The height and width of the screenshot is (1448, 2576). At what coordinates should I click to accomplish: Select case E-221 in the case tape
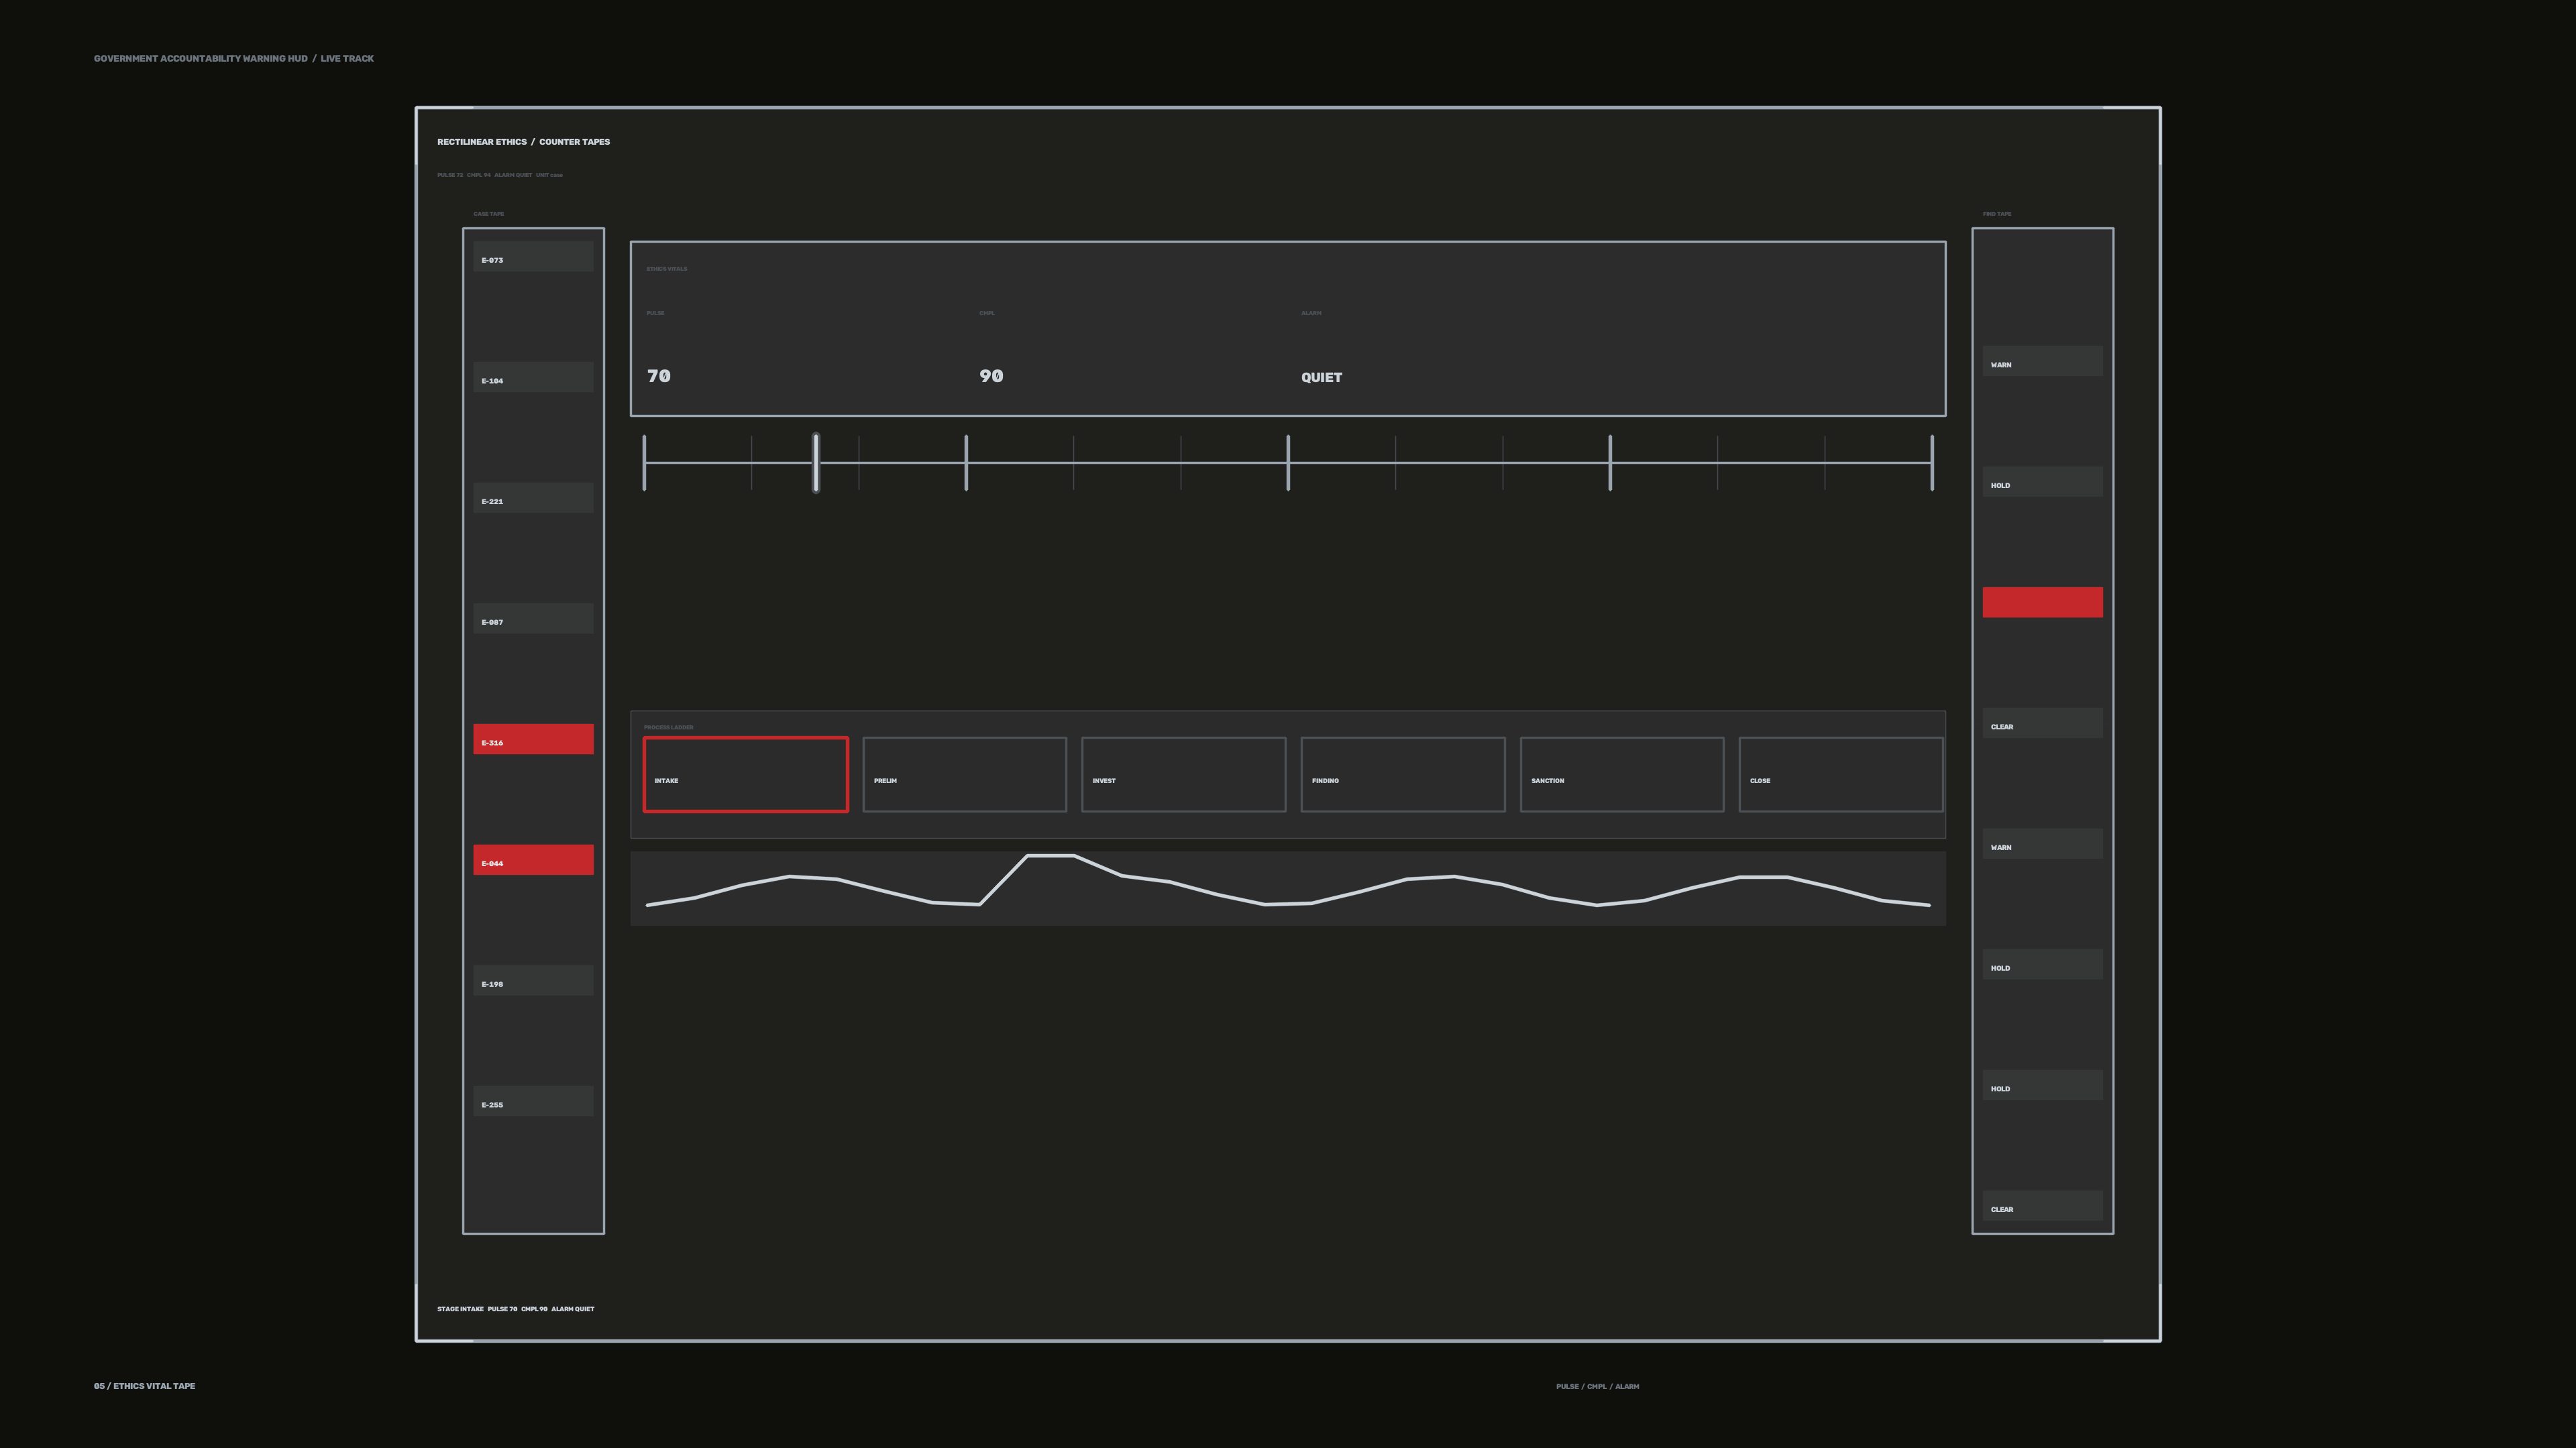533,497
